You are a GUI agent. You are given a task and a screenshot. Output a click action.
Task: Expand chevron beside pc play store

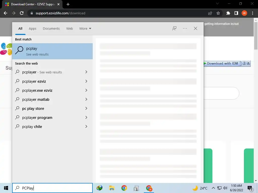pos(86,108)
